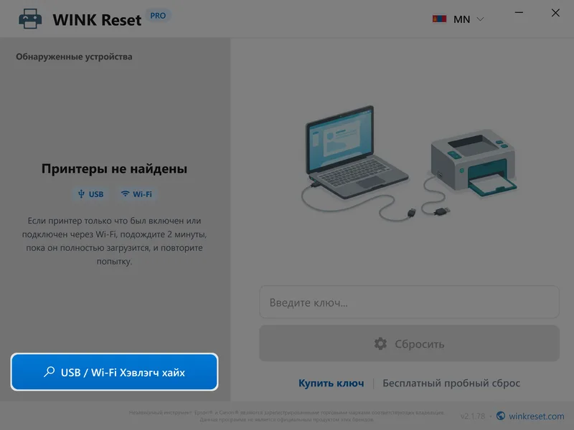Click the laptop and printer illustration

pos(409,163)
